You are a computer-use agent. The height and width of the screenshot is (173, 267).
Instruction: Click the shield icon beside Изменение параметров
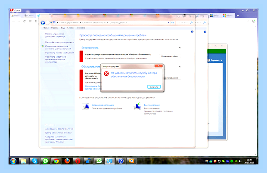click(43, 46)
